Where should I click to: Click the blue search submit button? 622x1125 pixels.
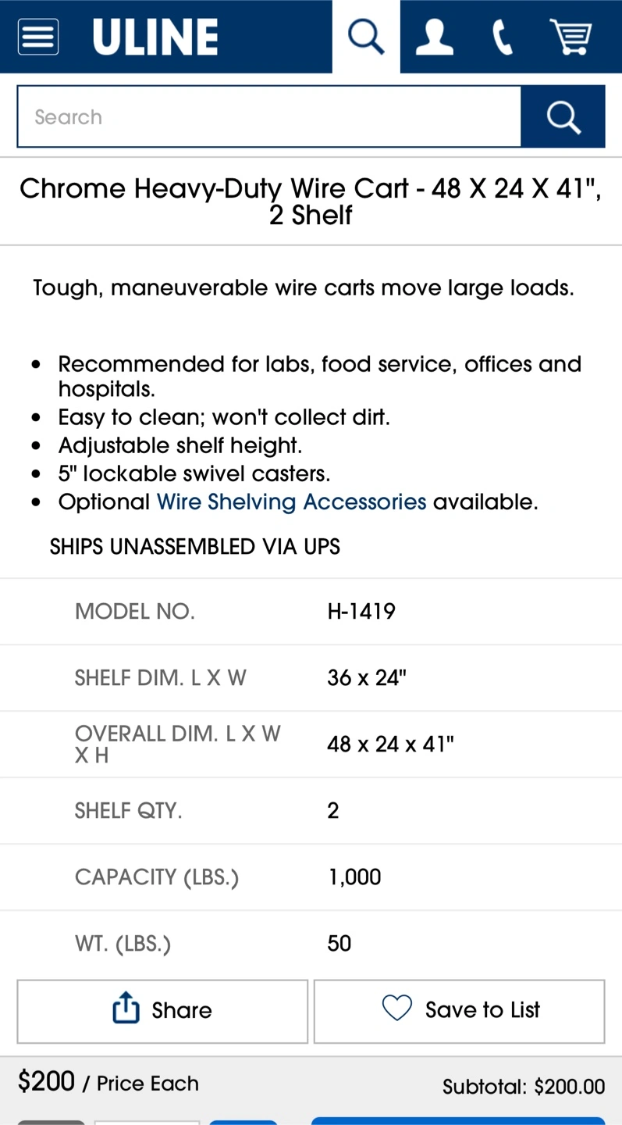point(563,116)
